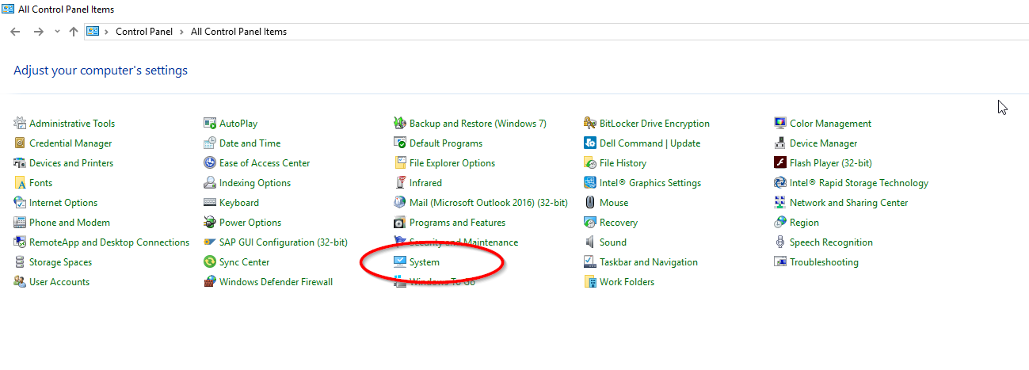This screenshot has height=370, width=1029.
Task: Click the Credential Manager safe icon
Action: 20,143
